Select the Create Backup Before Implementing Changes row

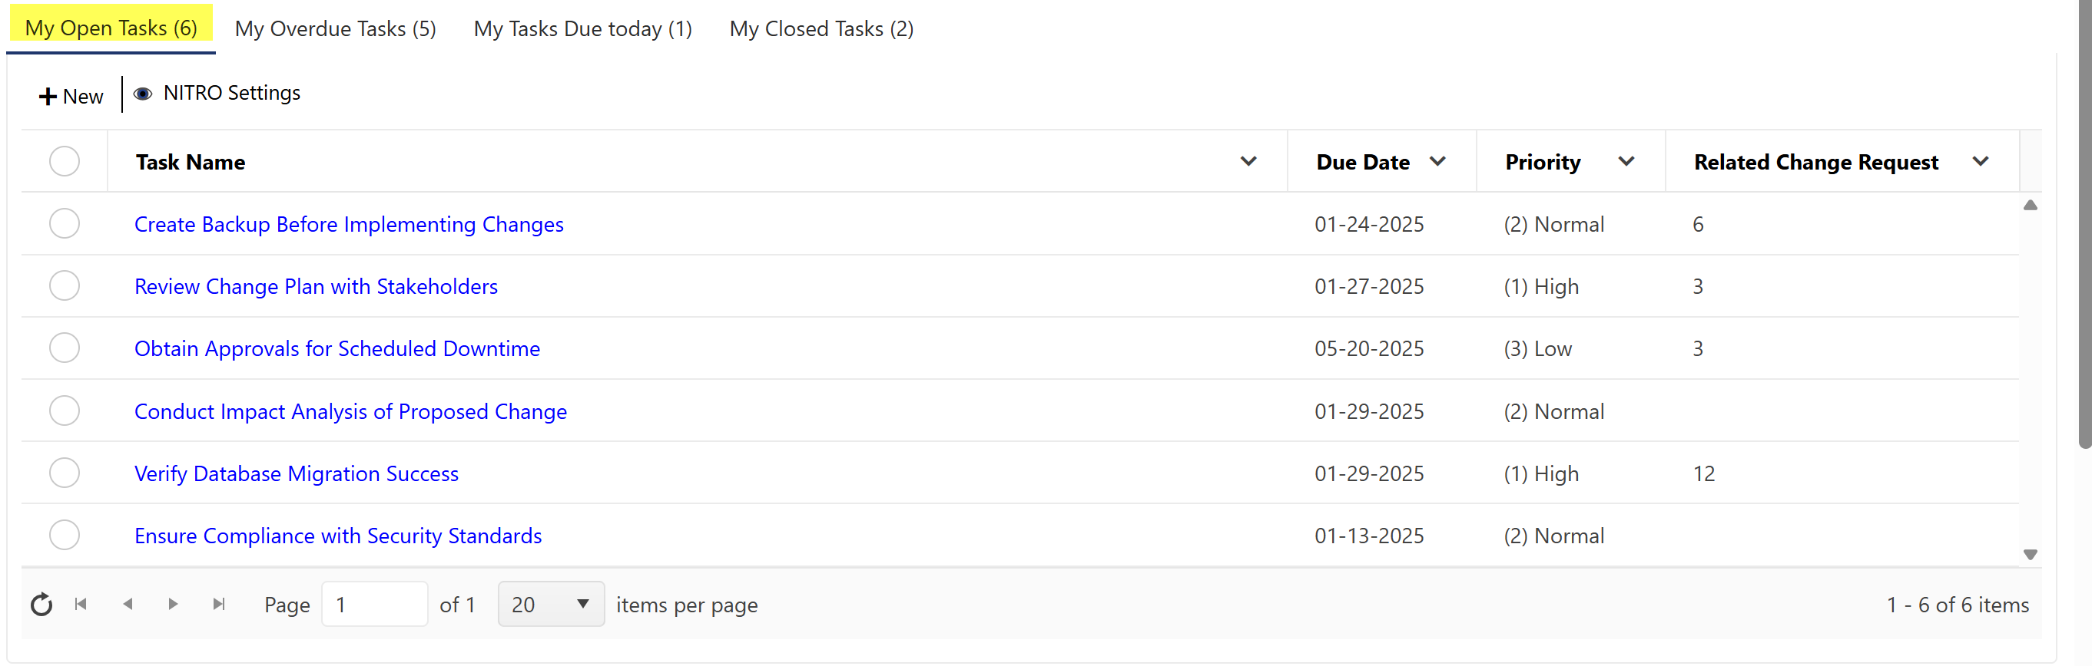pyautogui.click(x=65, y=224)
